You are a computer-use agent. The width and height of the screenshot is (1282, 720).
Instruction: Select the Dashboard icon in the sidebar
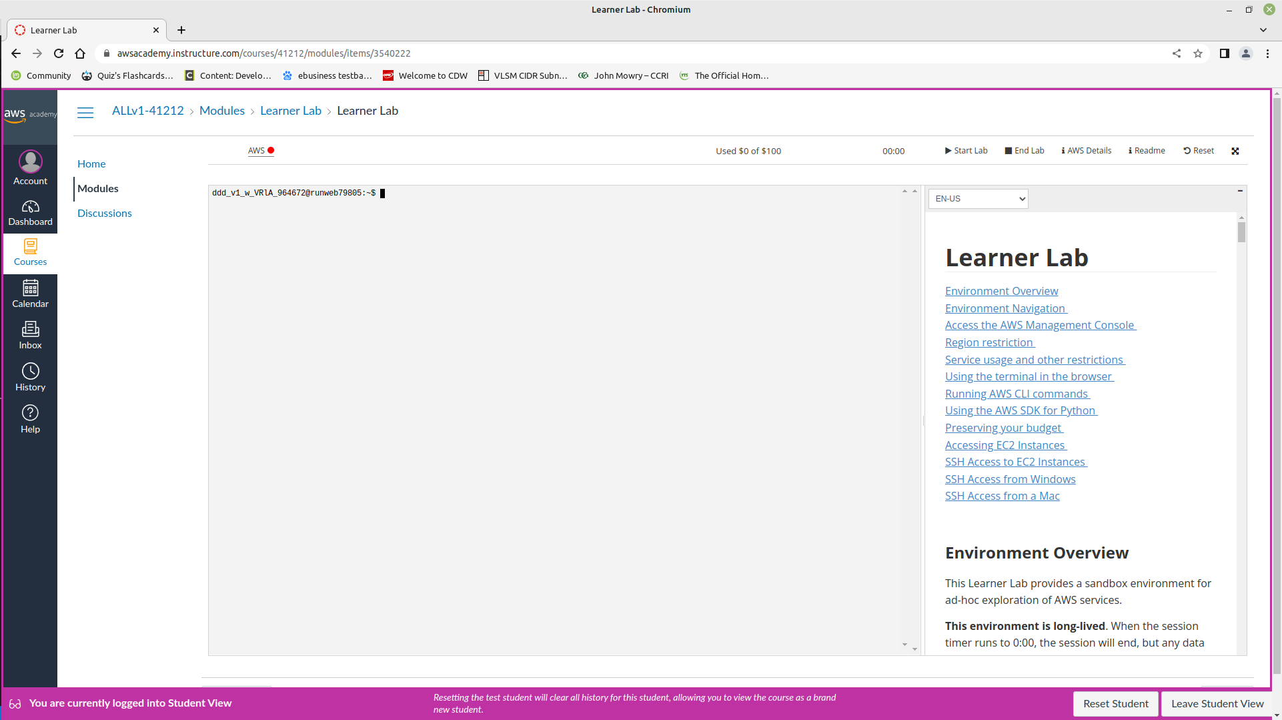[30, 212]
